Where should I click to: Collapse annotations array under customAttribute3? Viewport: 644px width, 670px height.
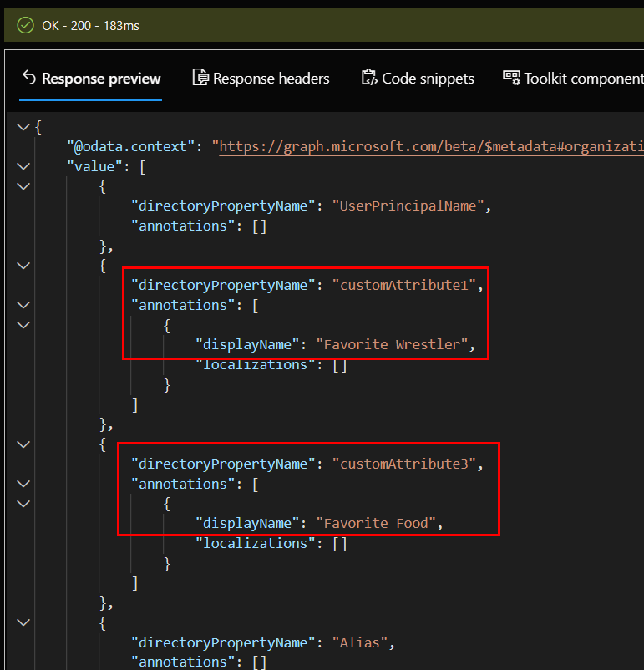23,484
